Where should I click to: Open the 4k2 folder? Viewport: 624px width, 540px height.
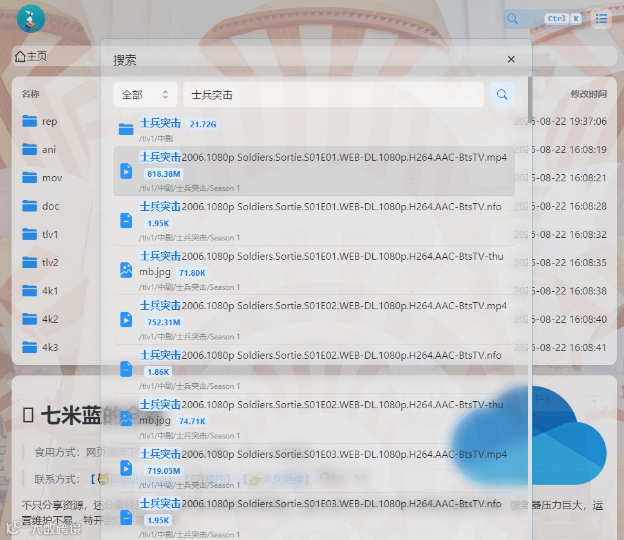point(40,319)
